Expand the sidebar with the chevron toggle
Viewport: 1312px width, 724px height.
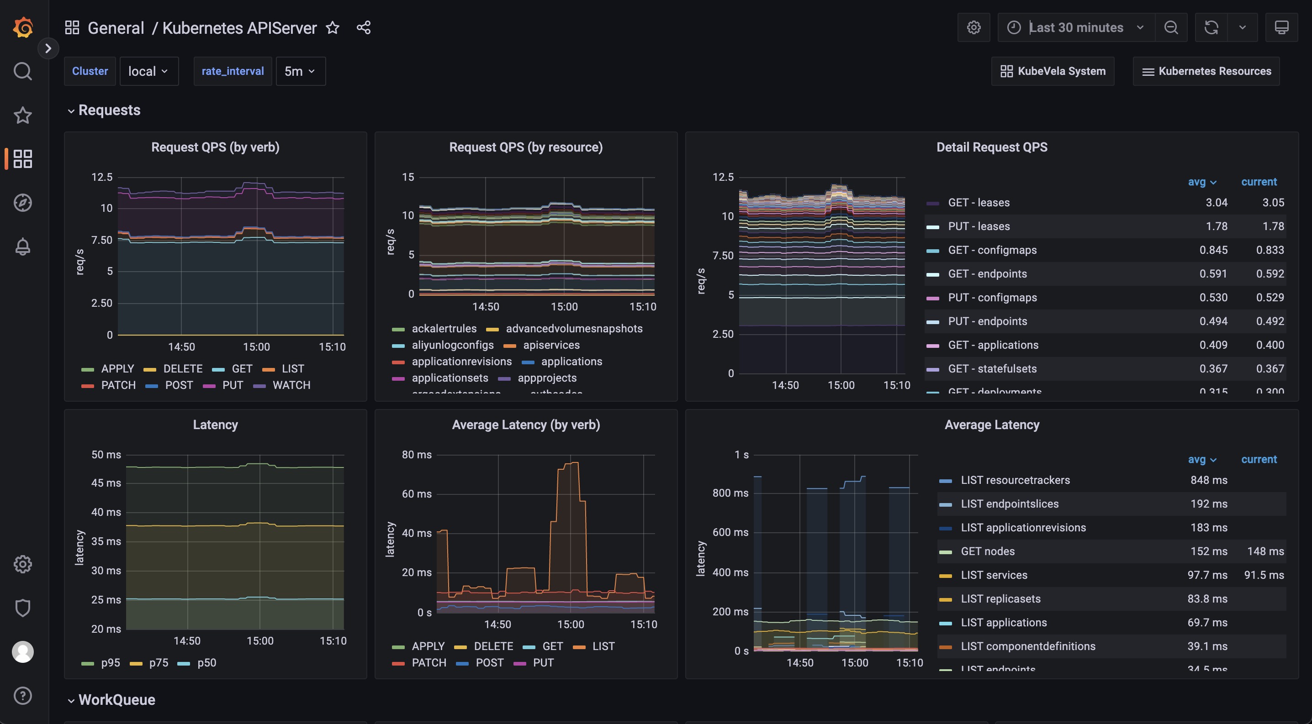pos(48,48)
